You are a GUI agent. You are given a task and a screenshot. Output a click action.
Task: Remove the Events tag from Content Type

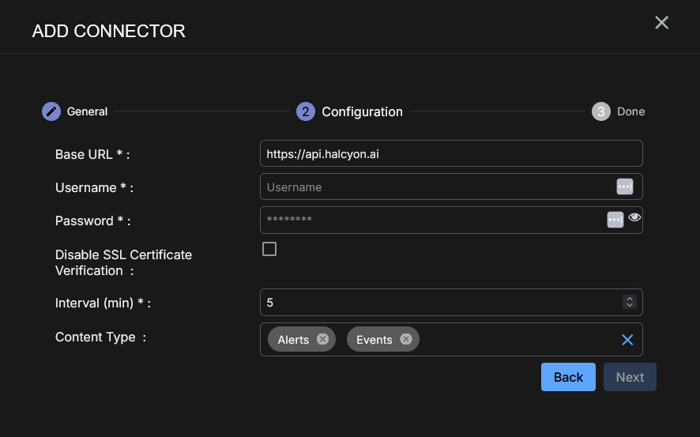tap(405, 339)
